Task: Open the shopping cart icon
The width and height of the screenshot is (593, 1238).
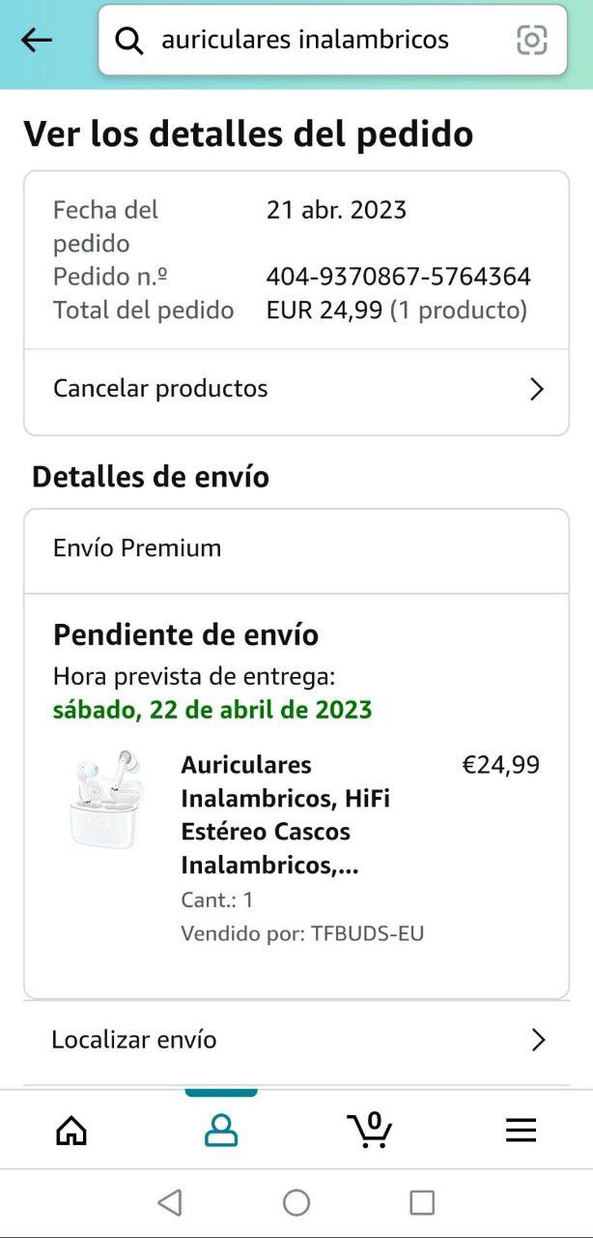Action: [370, 1130]
